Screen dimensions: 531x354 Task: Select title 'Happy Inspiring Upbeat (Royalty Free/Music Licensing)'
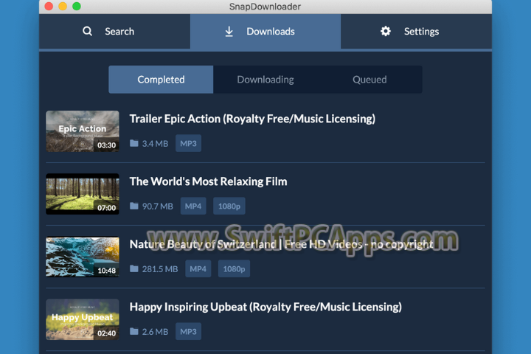tap(265, 307)
